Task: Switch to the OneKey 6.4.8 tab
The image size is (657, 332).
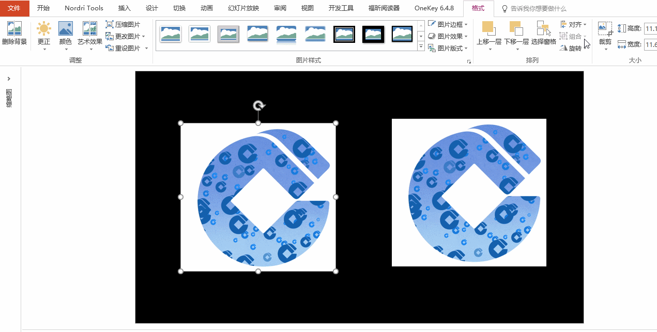Action: tap(434, 8)
